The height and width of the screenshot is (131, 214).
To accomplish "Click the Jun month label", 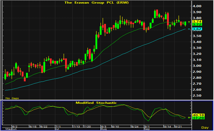I will [x=14, y=129].
